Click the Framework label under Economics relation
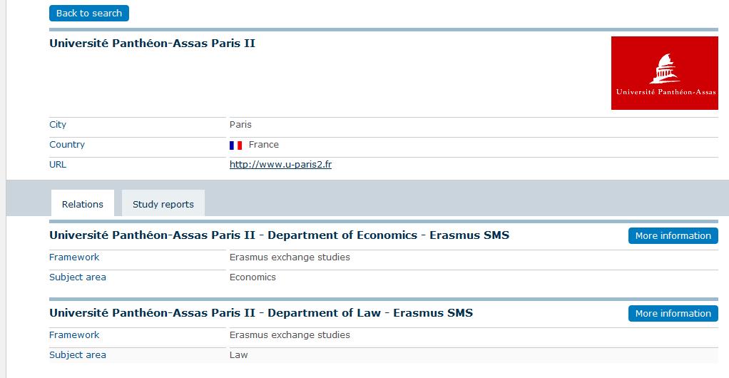Image resolution: width=729 pixels, height=378 pixels. click(74, 257)
